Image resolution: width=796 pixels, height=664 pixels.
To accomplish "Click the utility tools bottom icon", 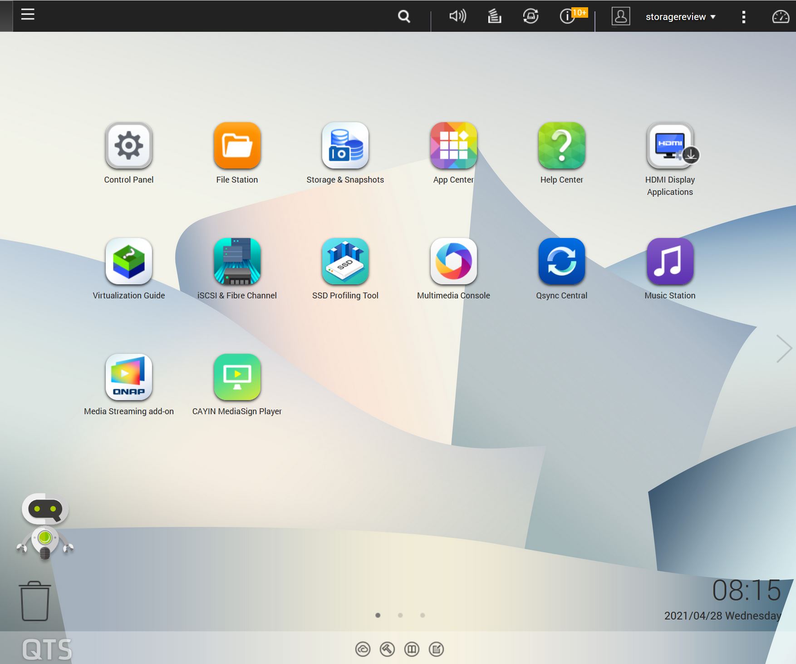I will click(387, 649).
